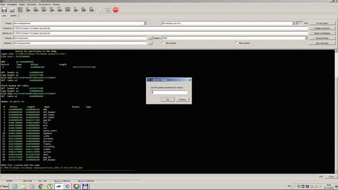Screen dimensions: 338x190
Task: Open the media player icon in taskbar
Action: [32, 186]
